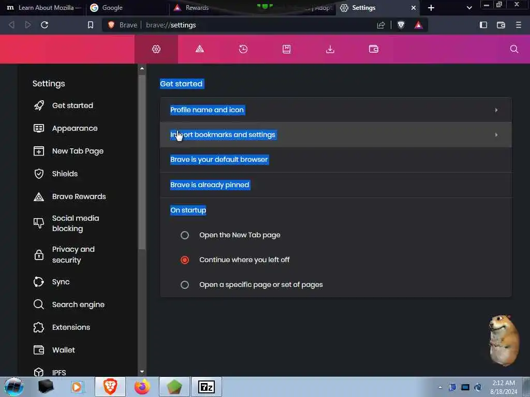
Task: Click sidebar scrollbar down arrow
Action: point(142,372)
